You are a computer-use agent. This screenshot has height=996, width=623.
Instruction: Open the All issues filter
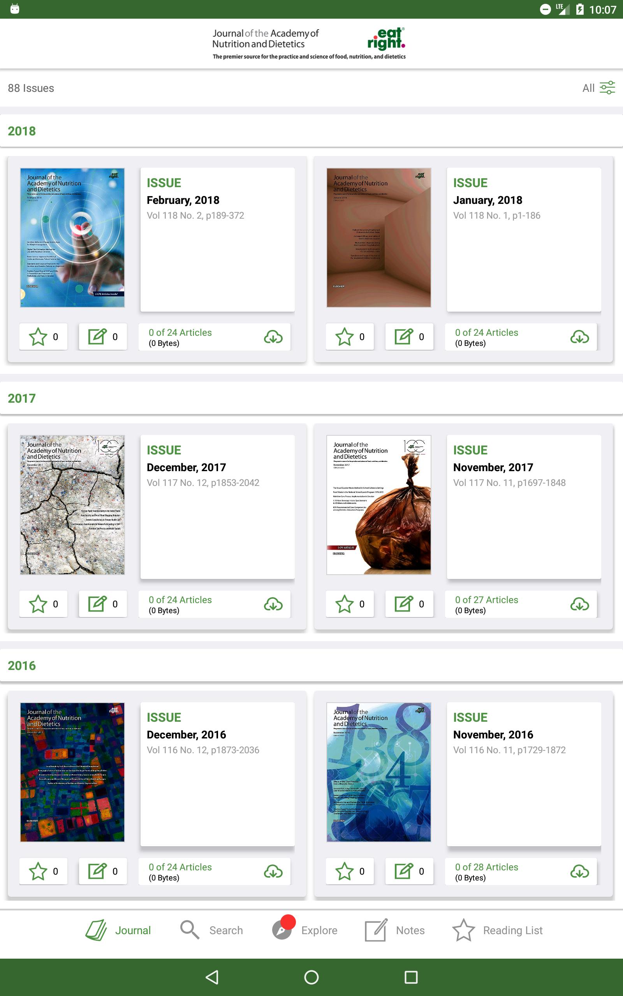[x=598, y=88]
